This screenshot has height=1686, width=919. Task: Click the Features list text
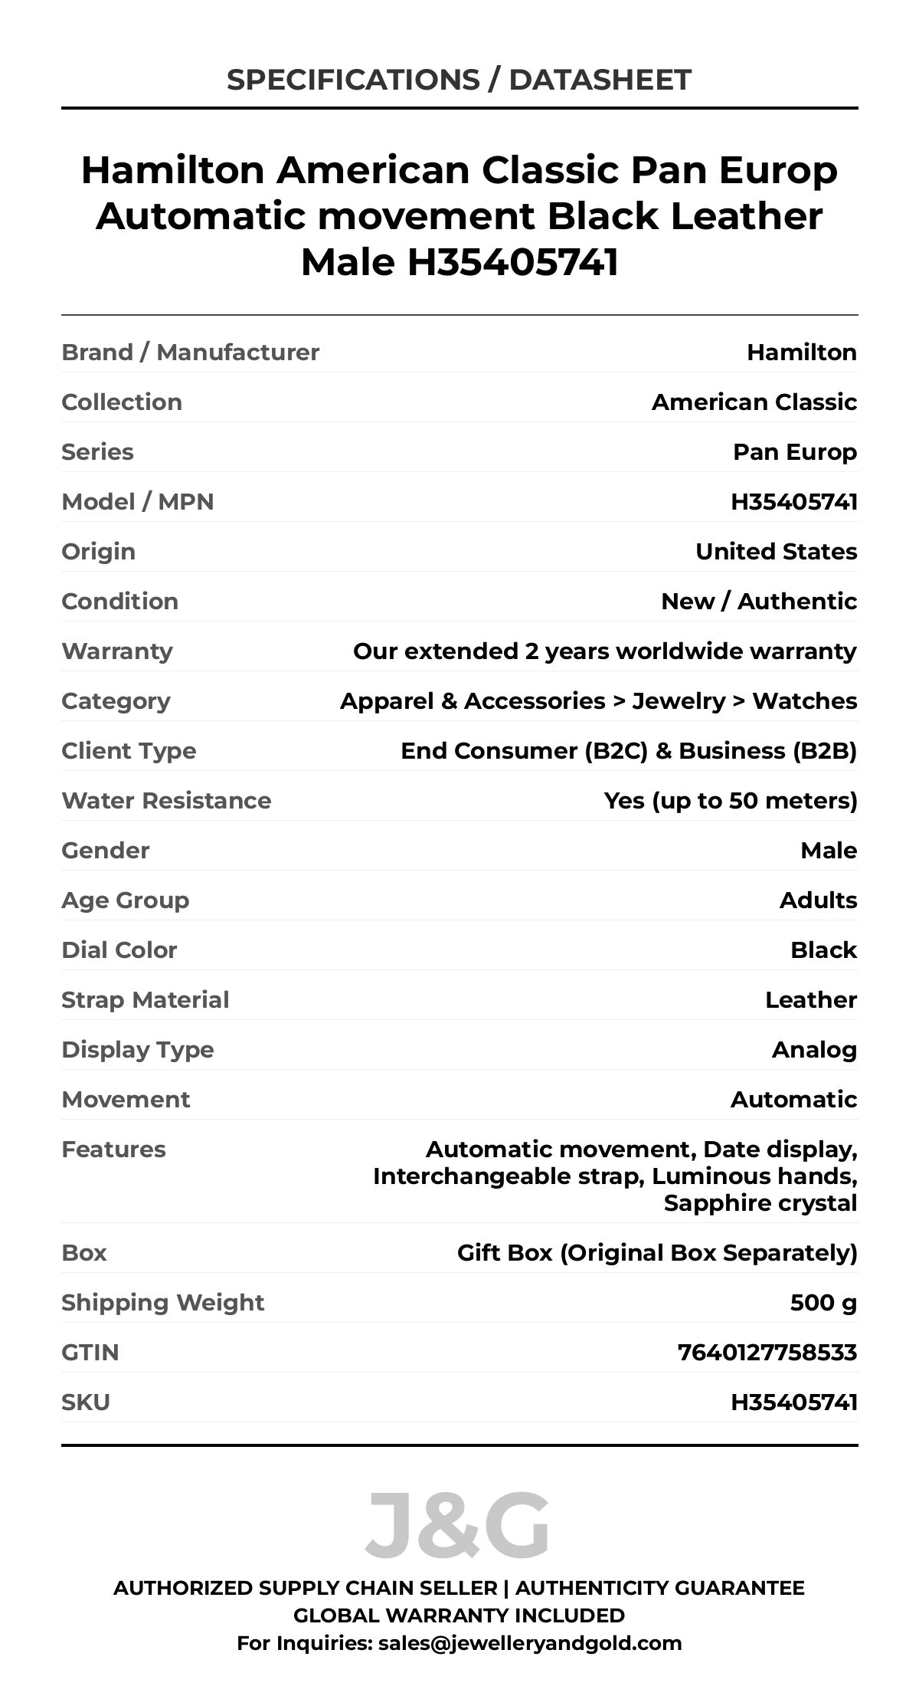[615, 1176]
